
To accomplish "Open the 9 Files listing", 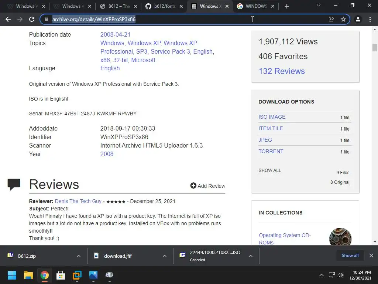I will (343, 173).
